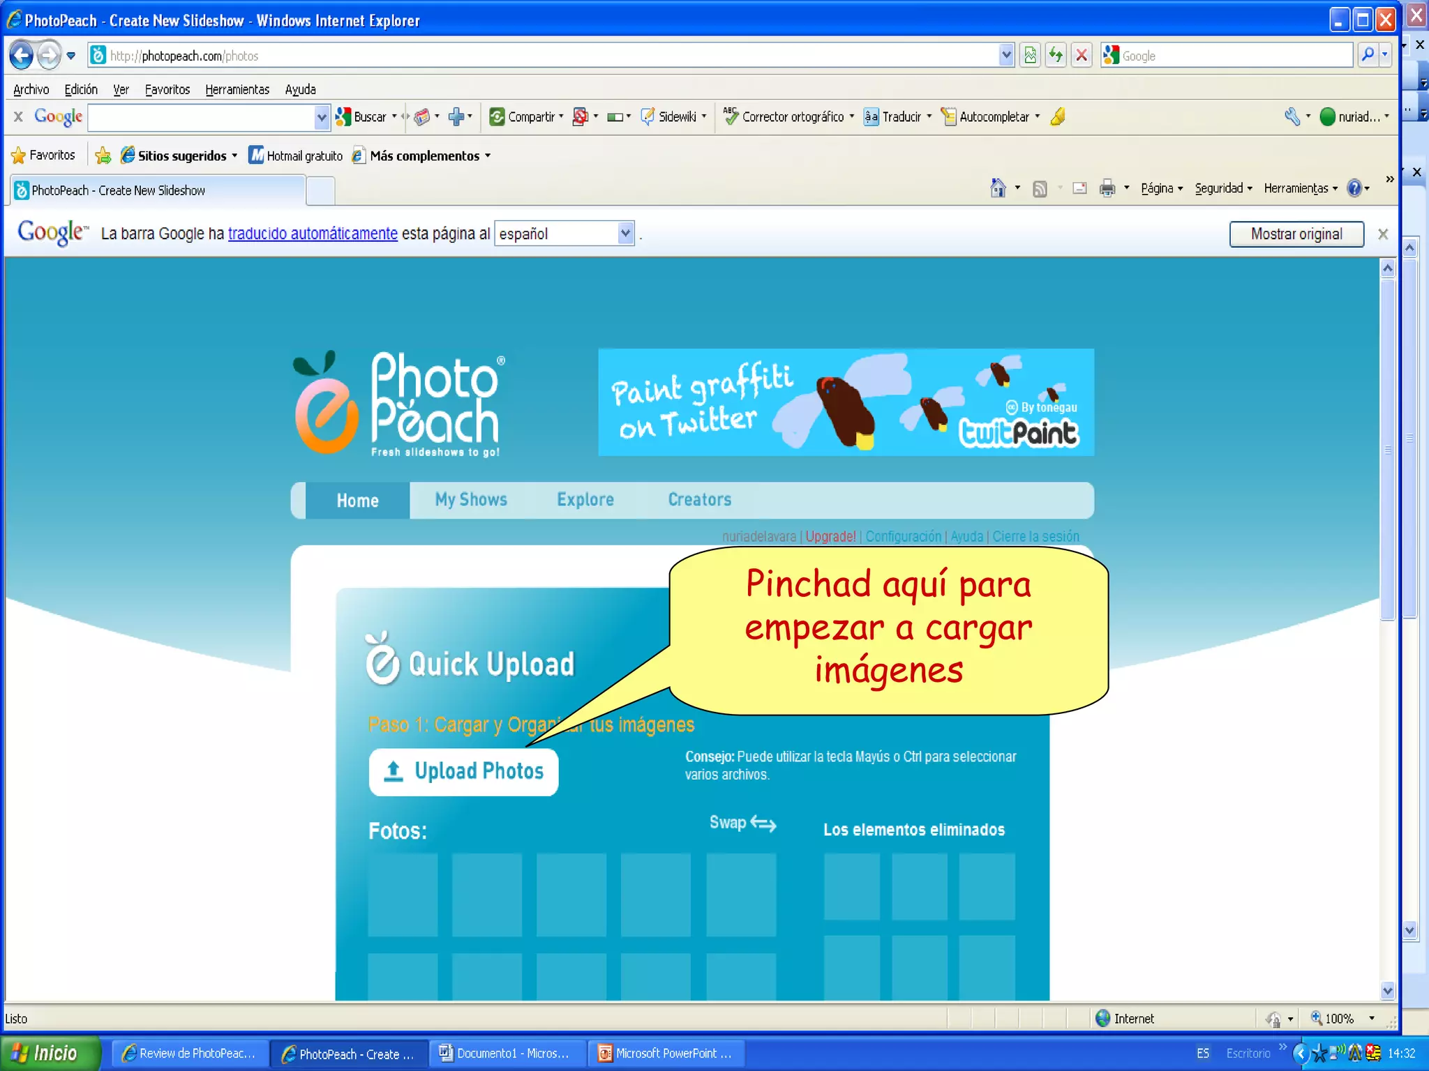Open the Ver menu
Screen dimensions: 1429x1071
coord(121,89)
